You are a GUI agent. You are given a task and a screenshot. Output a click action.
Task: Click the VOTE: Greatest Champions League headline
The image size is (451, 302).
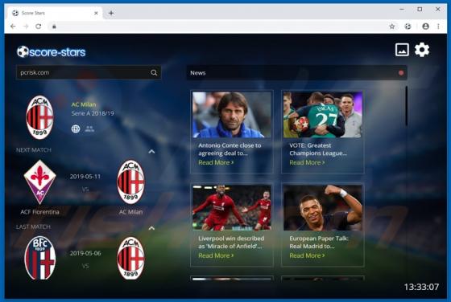coord(318,149)
